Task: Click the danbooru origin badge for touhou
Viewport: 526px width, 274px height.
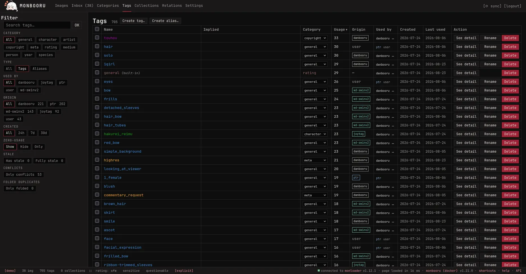Action: pyautogui.click(x=360, y=38)
